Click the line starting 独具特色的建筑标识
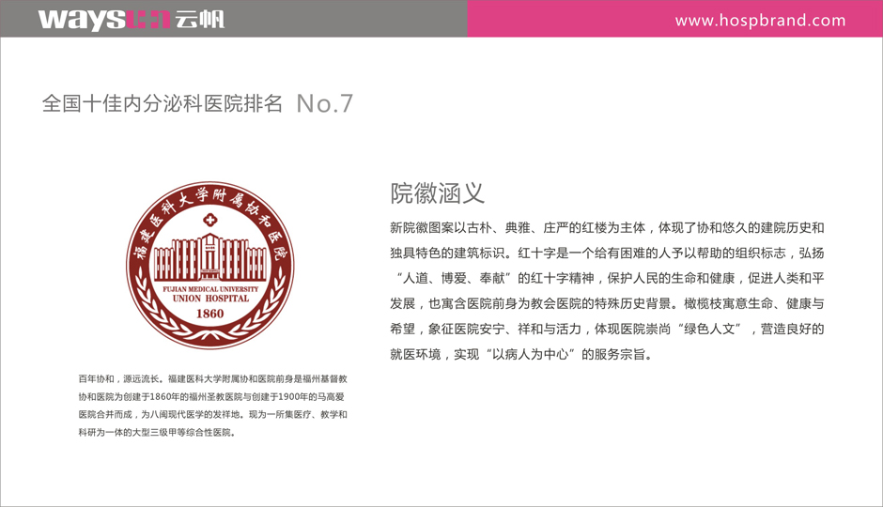 607,253
